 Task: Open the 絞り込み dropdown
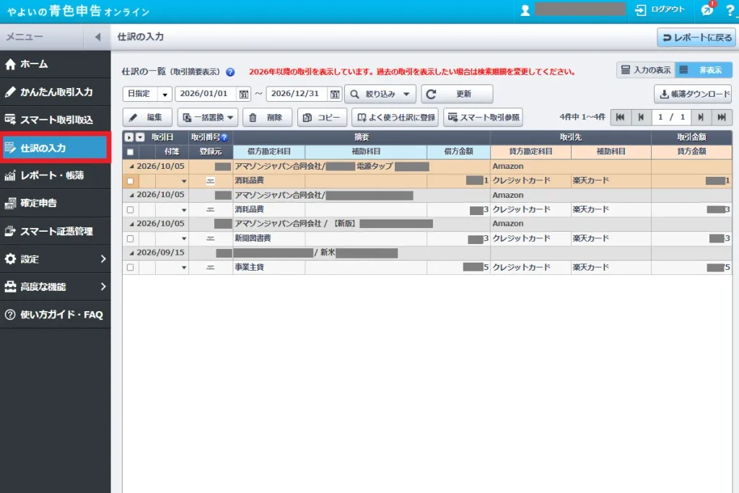[380, 94]
